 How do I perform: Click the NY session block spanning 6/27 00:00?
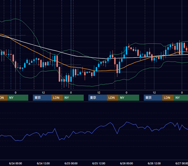181,98
